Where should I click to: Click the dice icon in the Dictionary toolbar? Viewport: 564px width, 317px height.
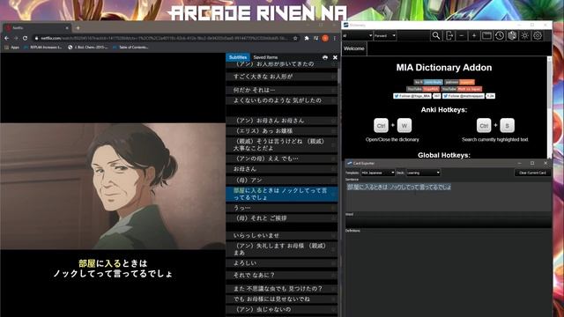coord(512,35)
